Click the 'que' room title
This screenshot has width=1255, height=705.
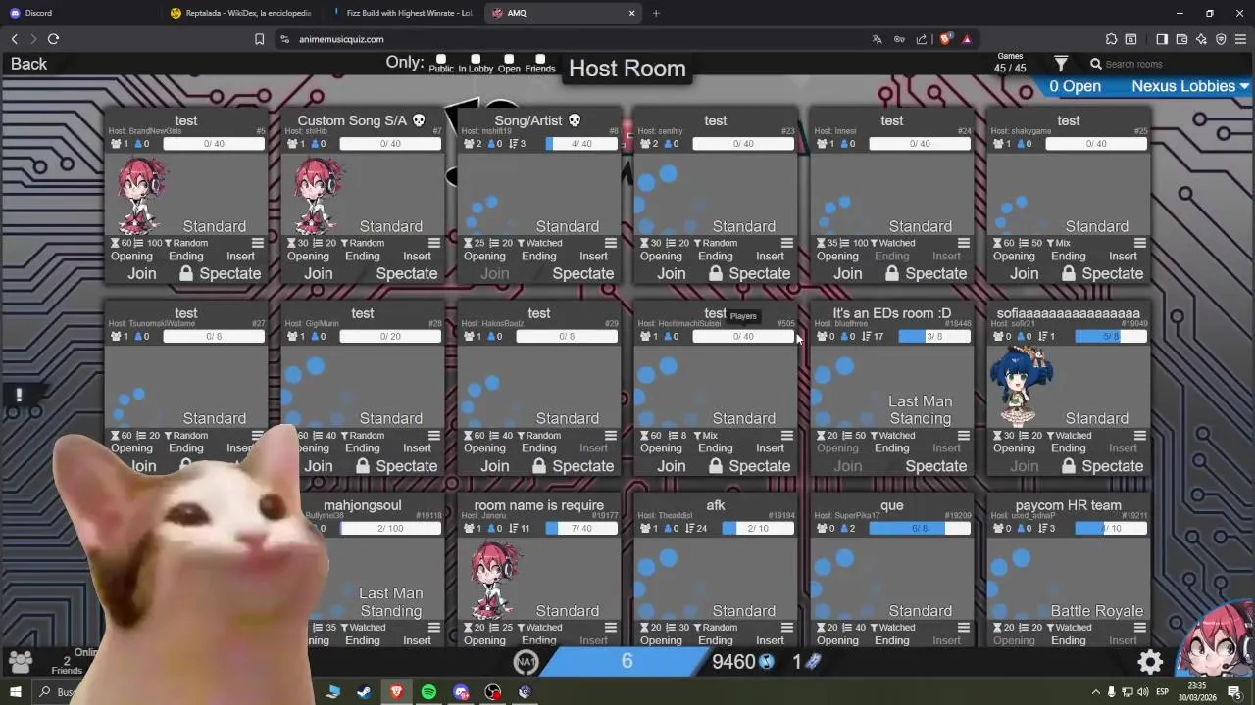(x=892, y=505)
